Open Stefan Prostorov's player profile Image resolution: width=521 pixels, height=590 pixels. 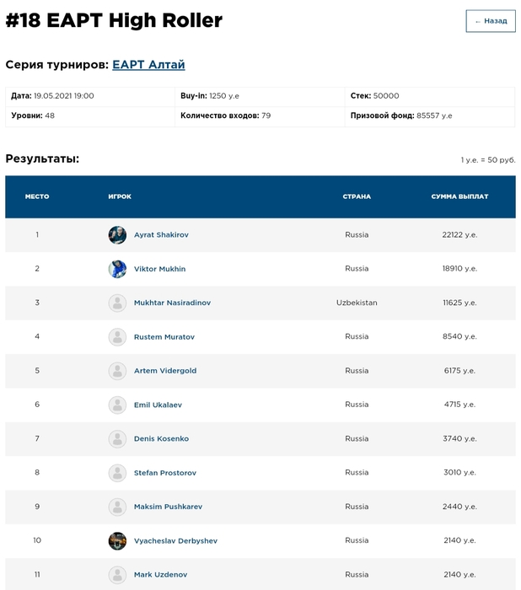coord(164,473)
